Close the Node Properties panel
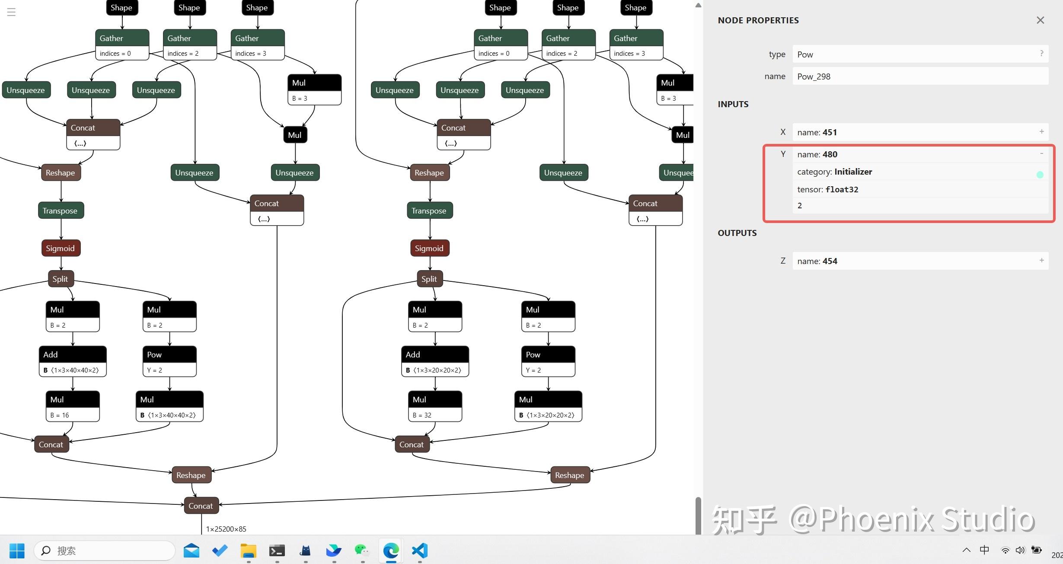The height and width of the screenshot is (564, 1063). (x=1040, y=20)
